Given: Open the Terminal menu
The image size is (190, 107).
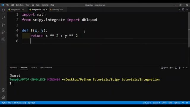Looking at the screenshot, I should [45, 5].
